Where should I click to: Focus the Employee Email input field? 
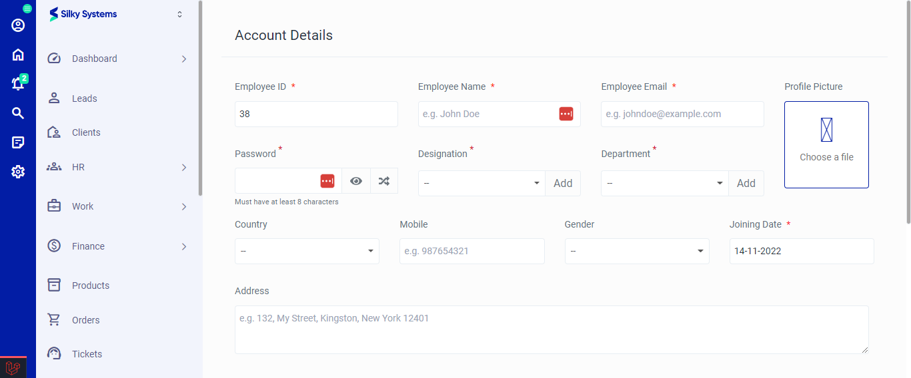[682, 114]
